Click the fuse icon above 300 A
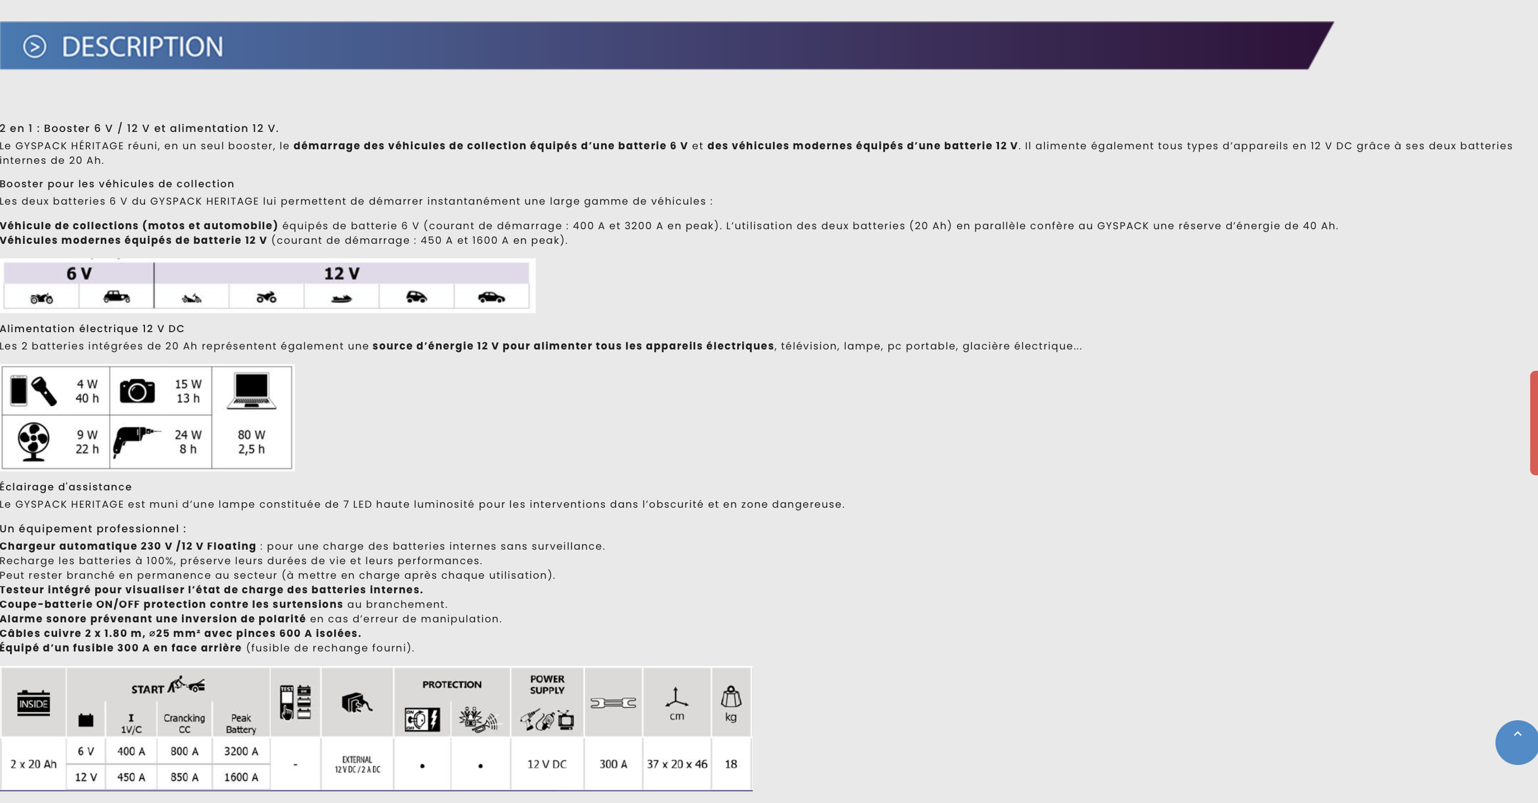The width and height of the screenshot is (1538, 803). [x=613, y=703]
